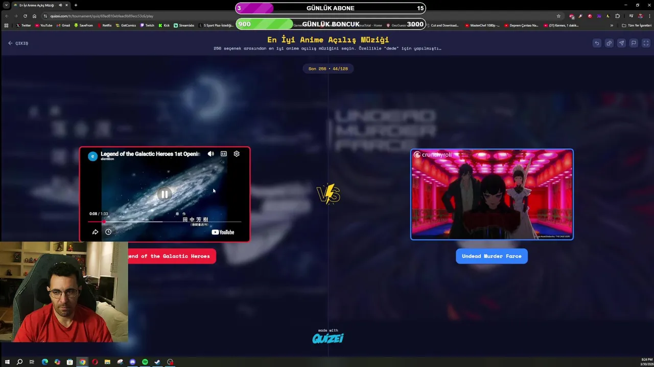
Task: Open the Cut and Download bookmark
Action: coord(442,25)
